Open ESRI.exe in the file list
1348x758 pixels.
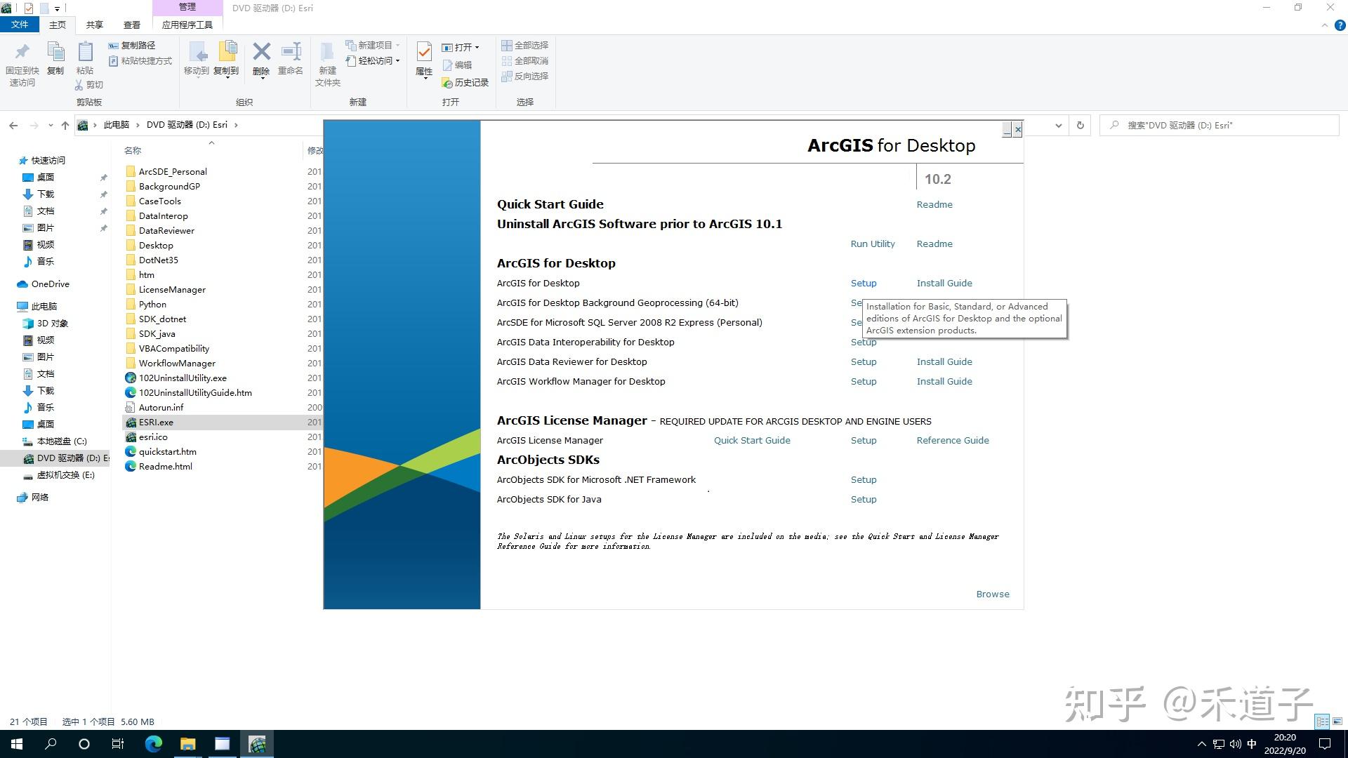(155, 422)
